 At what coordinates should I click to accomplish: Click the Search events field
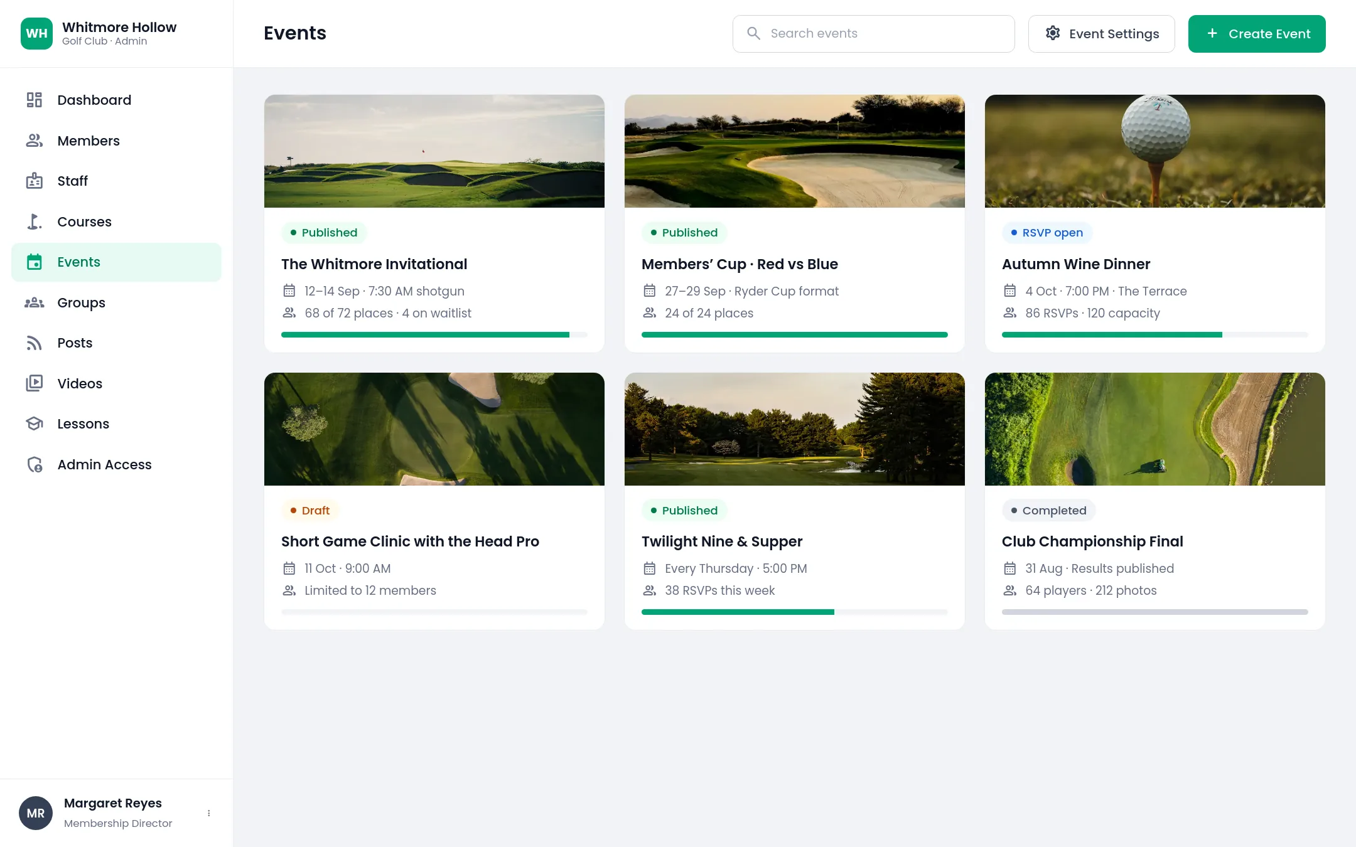[x=874, y=34]
